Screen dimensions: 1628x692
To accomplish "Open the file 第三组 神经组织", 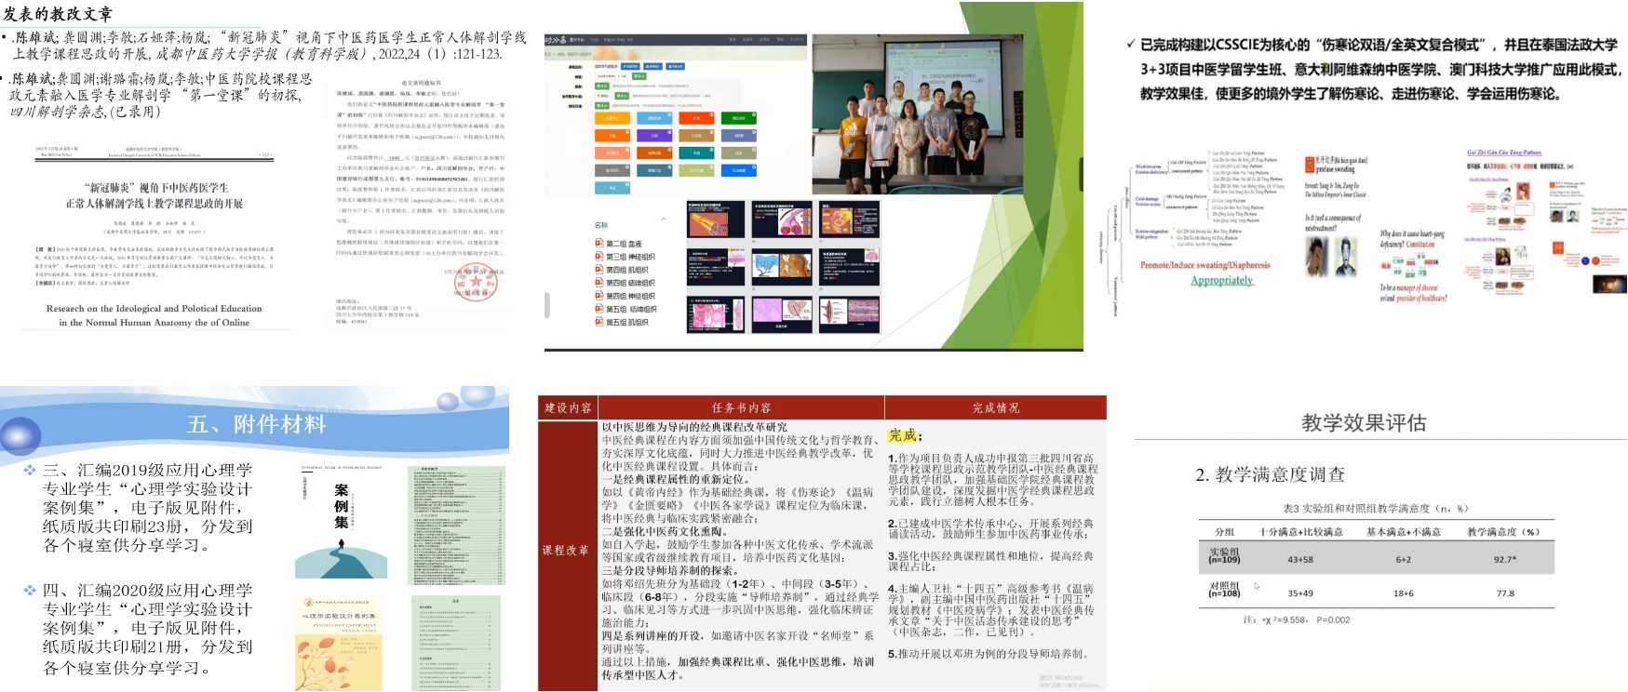I will [x=630, y=257].
